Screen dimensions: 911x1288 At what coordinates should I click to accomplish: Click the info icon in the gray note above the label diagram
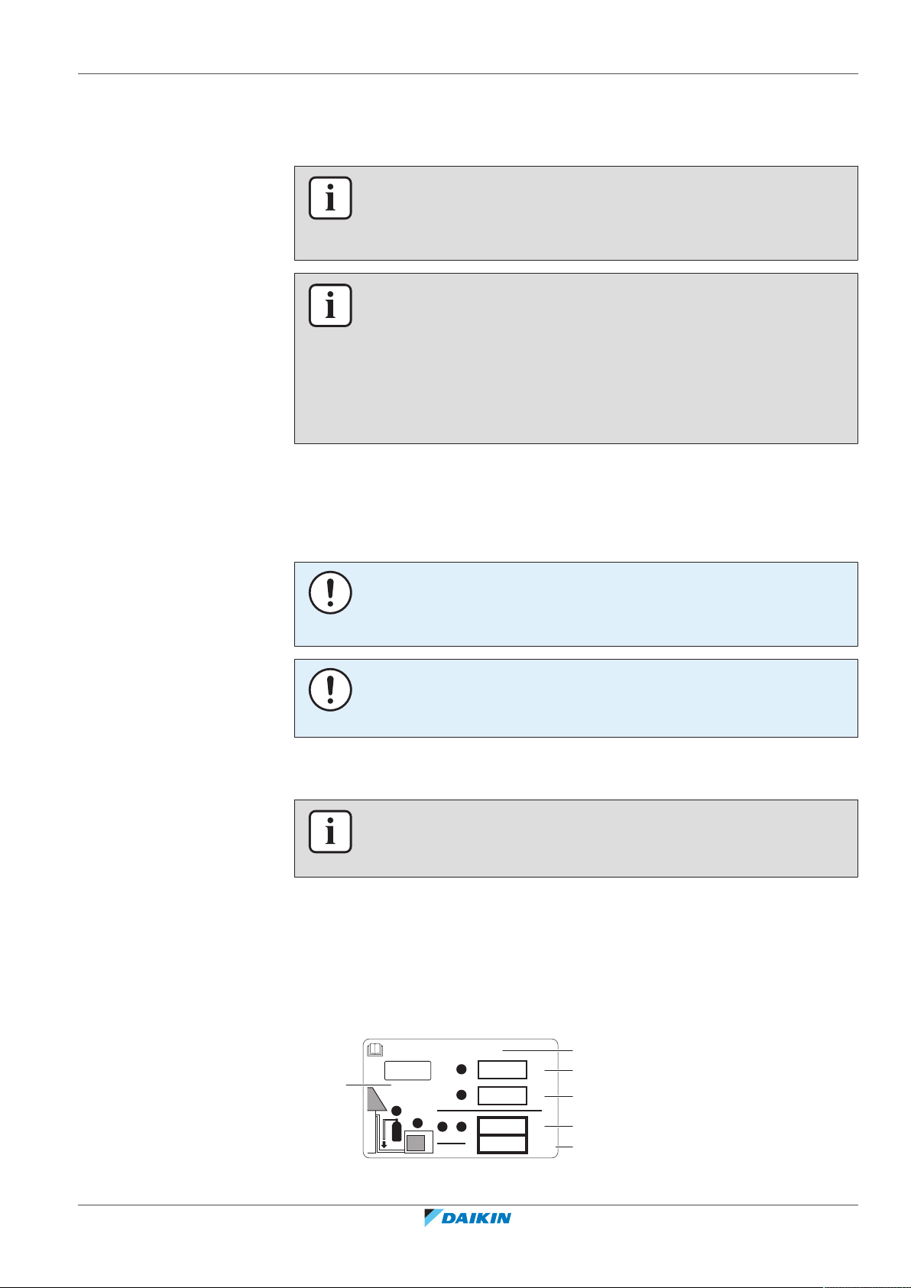330,832
